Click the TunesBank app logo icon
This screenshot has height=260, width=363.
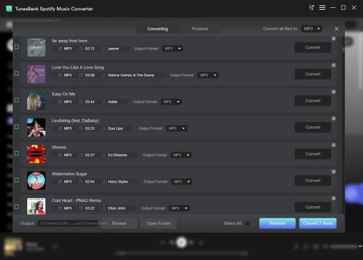click(9, 8)
